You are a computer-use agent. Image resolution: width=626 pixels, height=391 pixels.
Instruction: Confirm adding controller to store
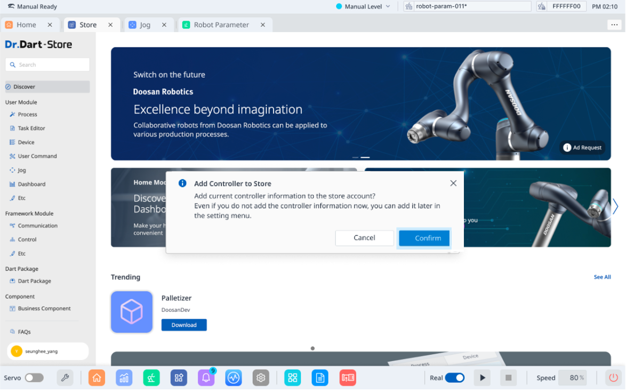(424, 238)
